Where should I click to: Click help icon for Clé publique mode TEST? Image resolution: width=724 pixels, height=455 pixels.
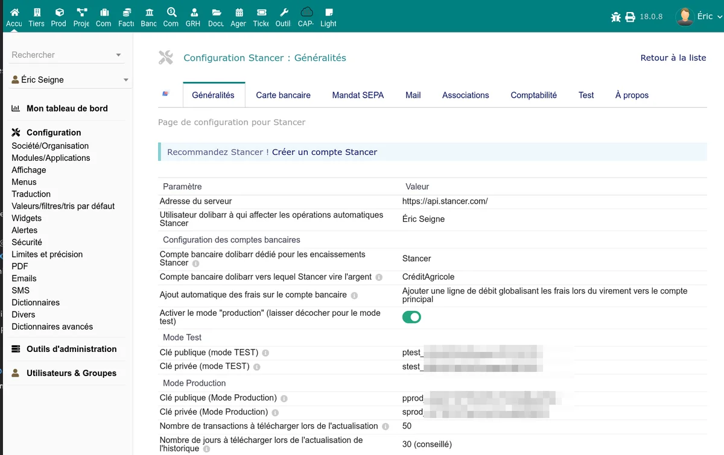pos(265,353)
